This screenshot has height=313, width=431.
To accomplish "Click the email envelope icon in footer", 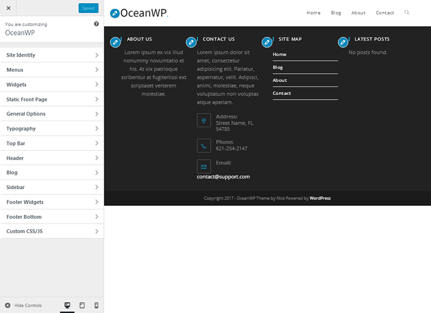I will pos(204,166).
